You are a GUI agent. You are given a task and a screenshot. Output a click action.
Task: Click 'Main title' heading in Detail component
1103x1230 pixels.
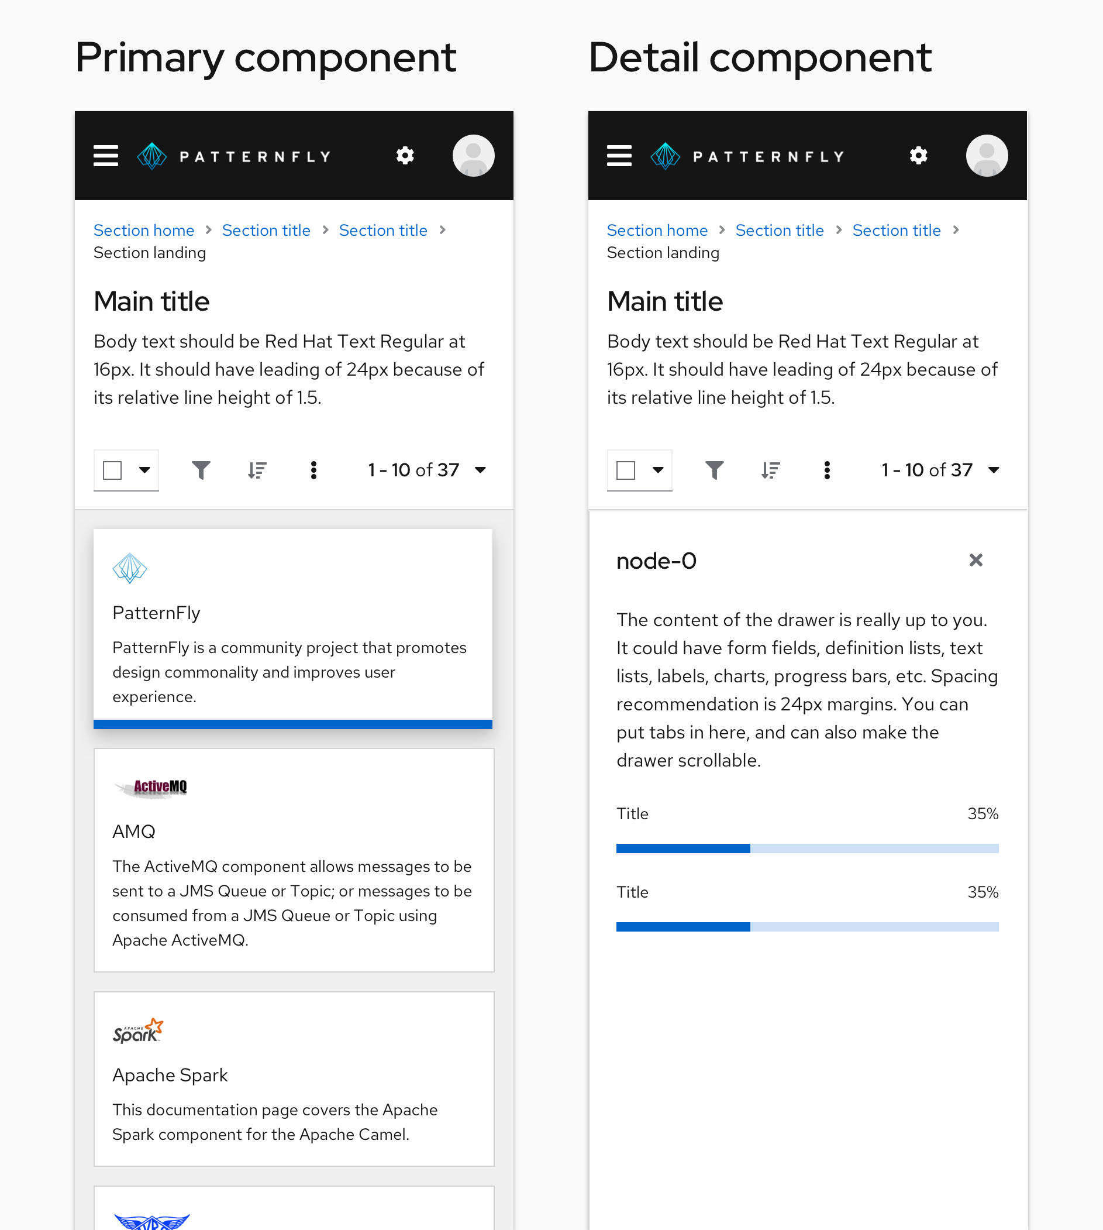665,301
